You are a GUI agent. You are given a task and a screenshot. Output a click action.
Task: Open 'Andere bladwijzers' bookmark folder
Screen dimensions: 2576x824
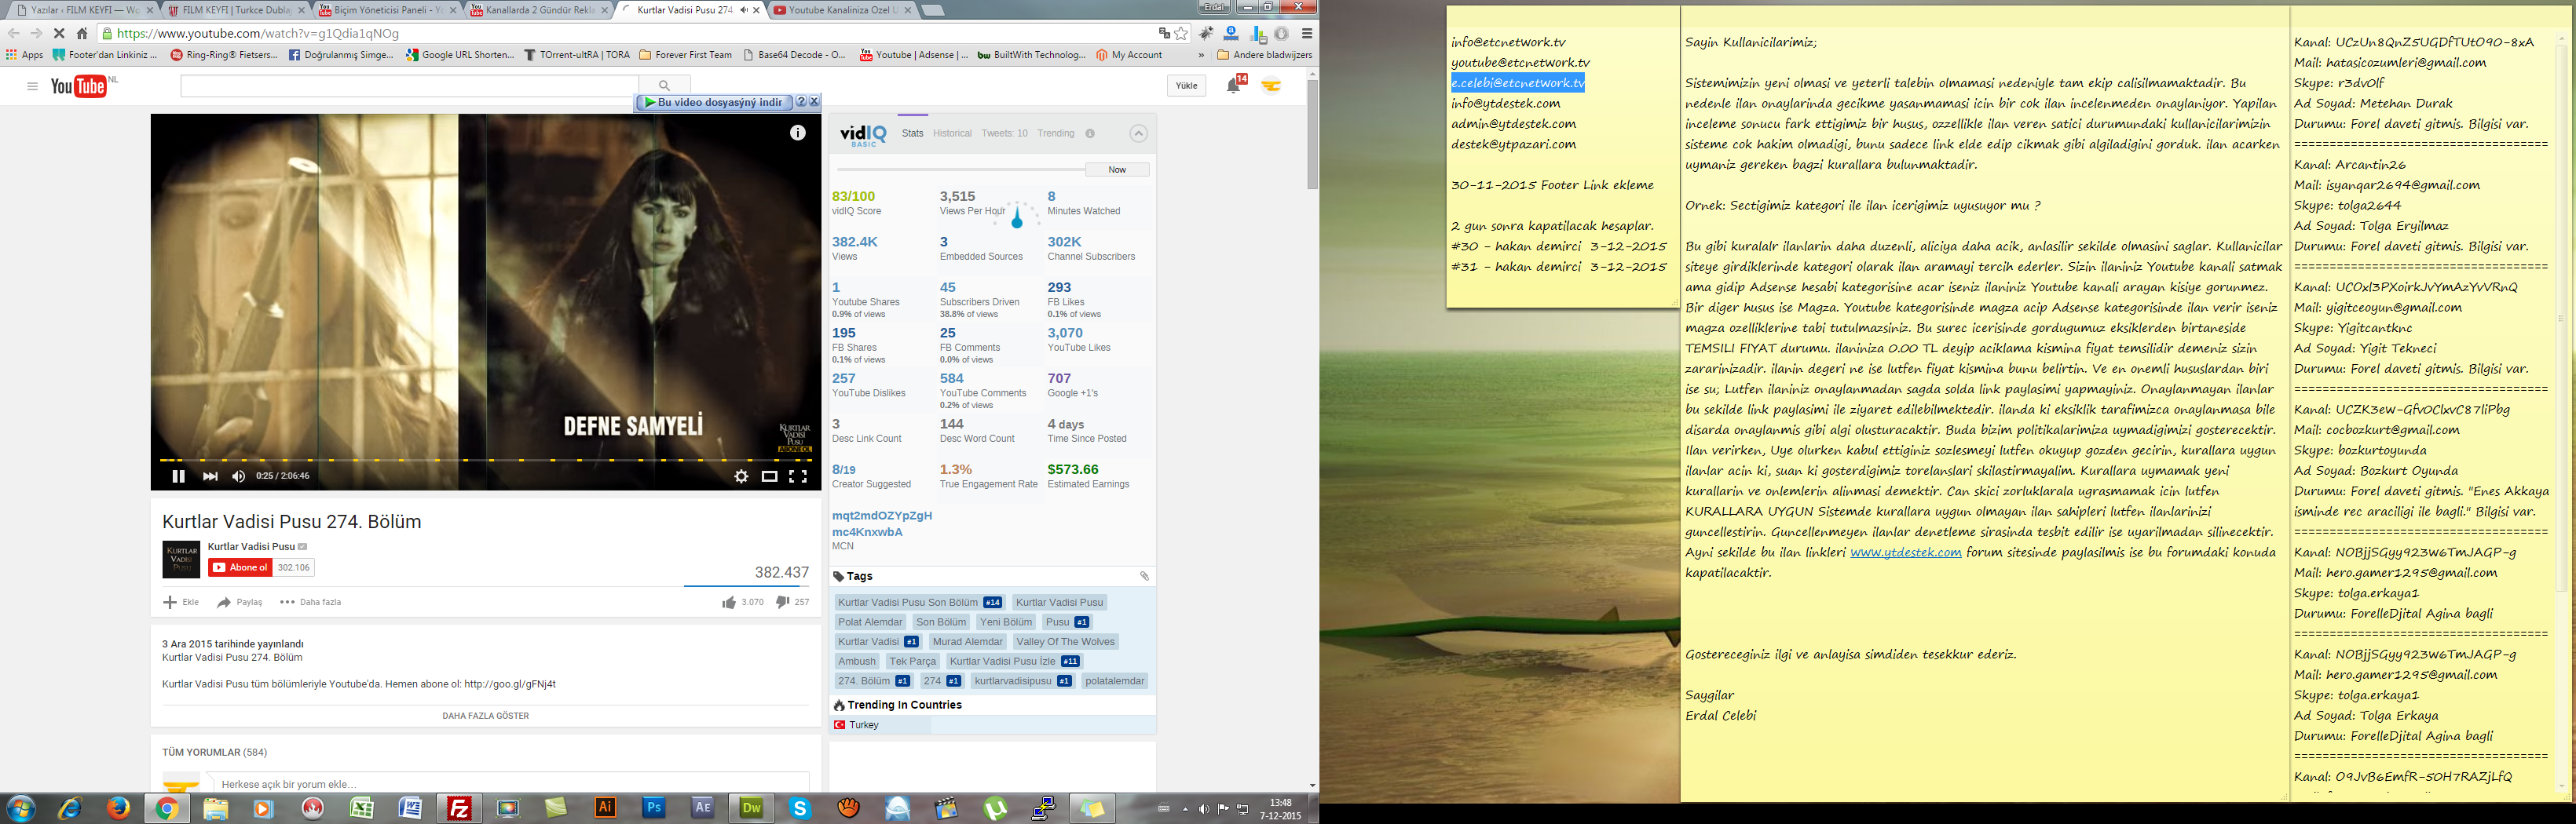click(1264, 55)
